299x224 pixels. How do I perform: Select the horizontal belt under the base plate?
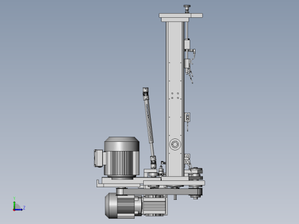[x=159, y=192]
